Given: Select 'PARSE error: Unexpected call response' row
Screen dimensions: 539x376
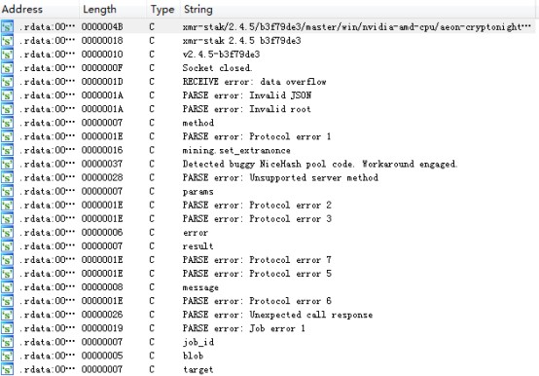Looking at the screenshot, I should [269, 315].
